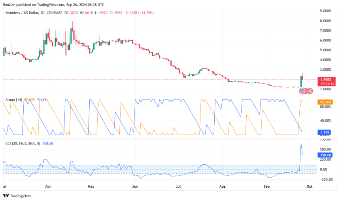Click the tall green candlestick in late September
Viewport: 340px width, 201px height.
coord(301,81)
